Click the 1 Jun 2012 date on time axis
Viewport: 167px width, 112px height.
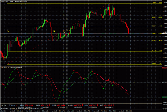3,111
